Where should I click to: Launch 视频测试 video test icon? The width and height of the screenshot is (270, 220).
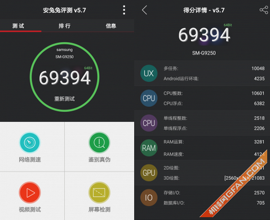pyautogui.click(x=30, y=192)
